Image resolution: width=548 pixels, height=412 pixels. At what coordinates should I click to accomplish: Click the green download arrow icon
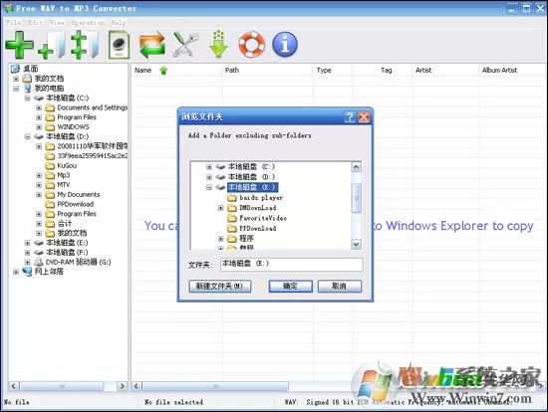point(219,44)
